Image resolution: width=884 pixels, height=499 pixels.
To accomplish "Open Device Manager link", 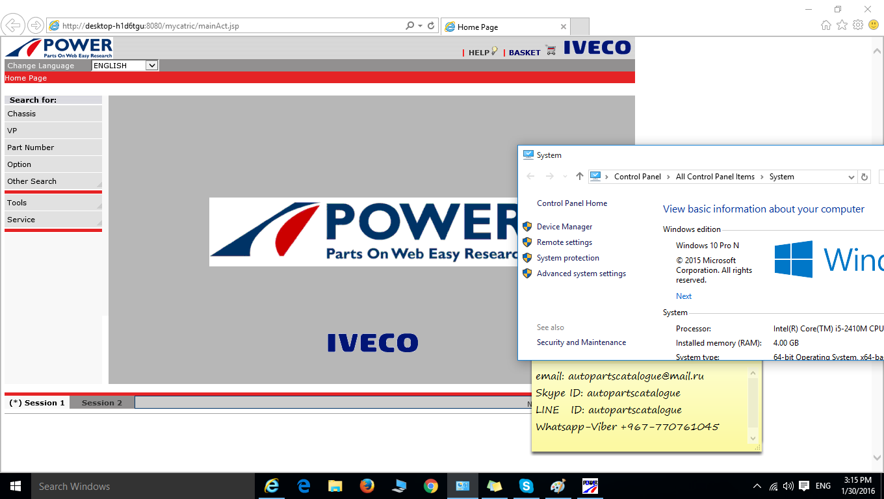I will pos(564,227).
